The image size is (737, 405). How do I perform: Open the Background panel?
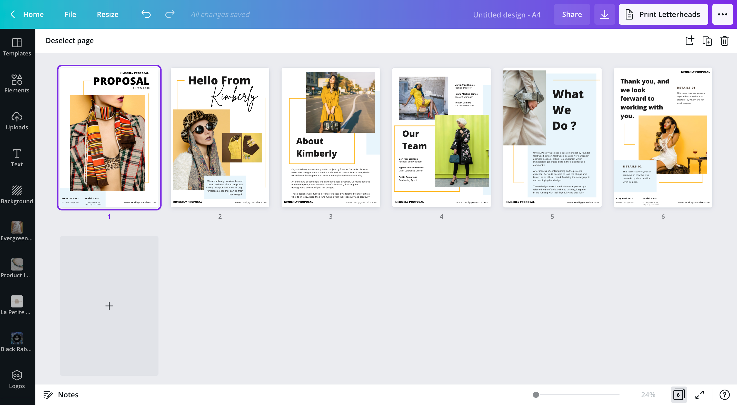point(17,195)
